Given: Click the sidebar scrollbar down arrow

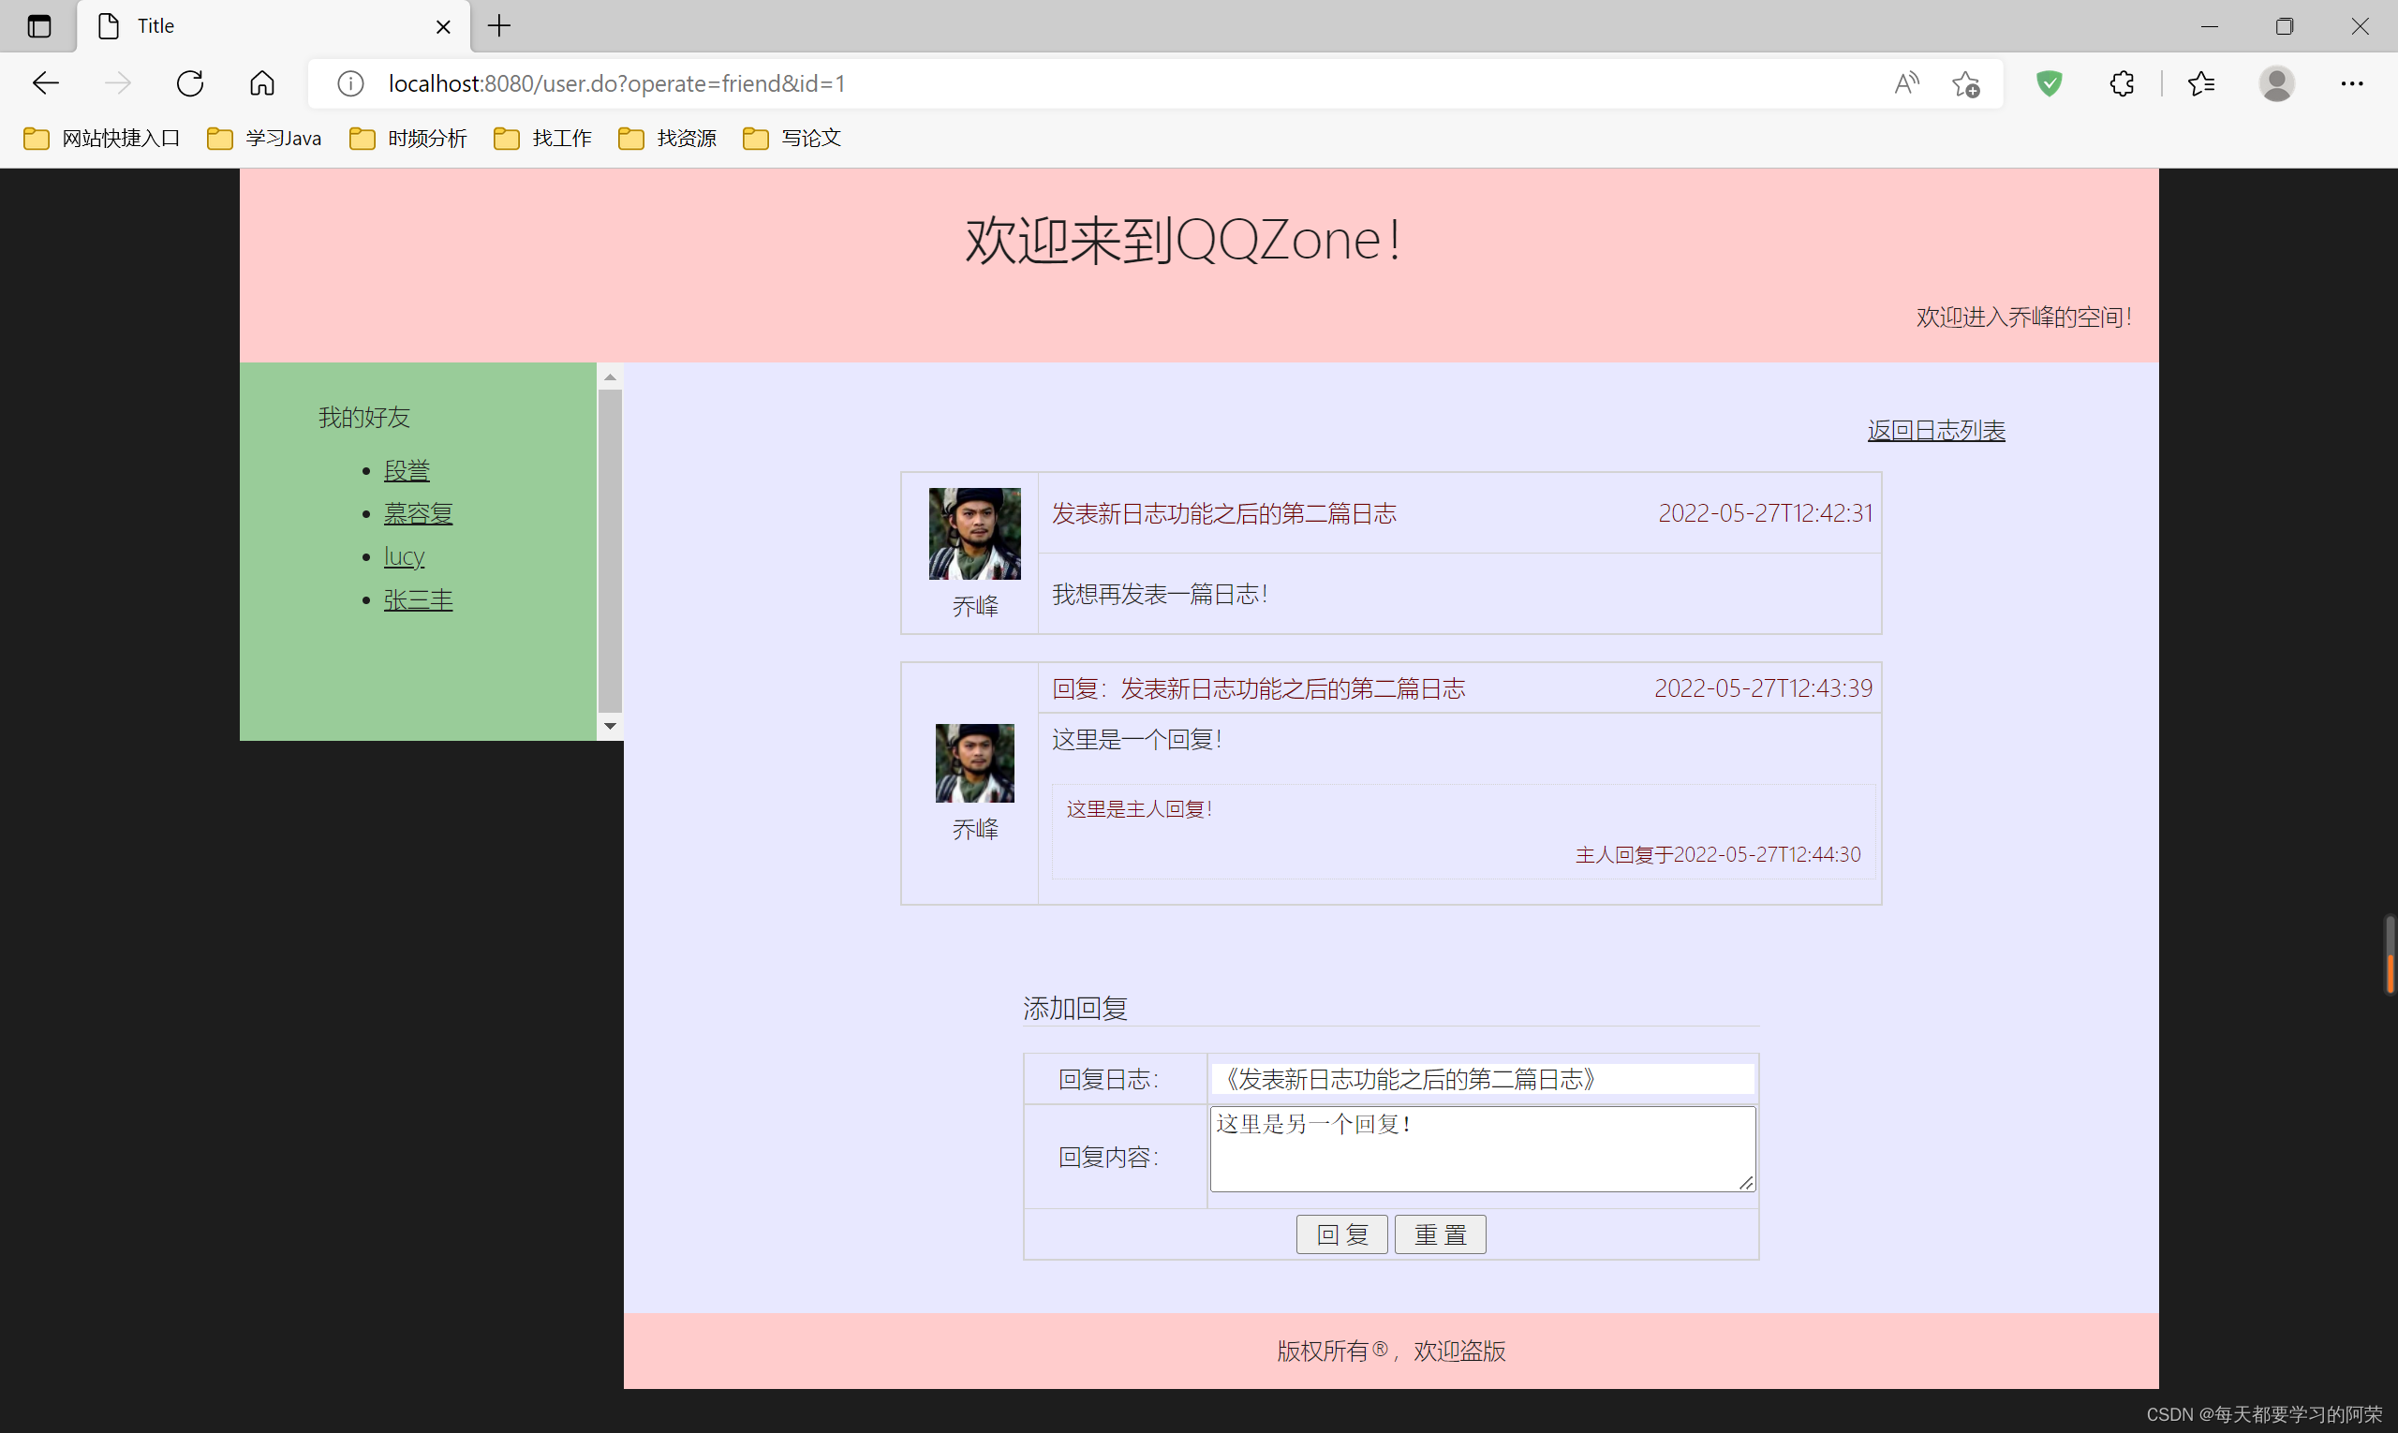Looking at the screenshot, I should click(610, 725).
